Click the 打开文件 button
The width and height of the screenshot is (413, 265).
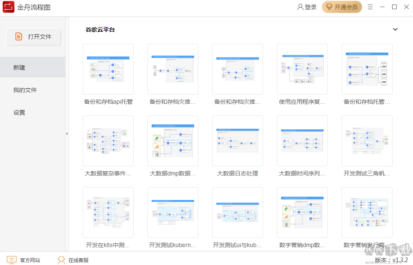pos(33,36)
